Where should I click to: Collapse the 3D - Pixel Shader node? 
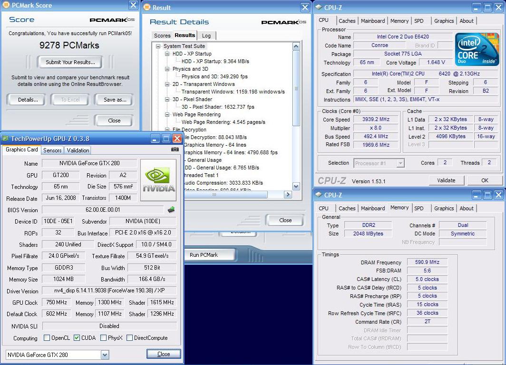[167, 99]
